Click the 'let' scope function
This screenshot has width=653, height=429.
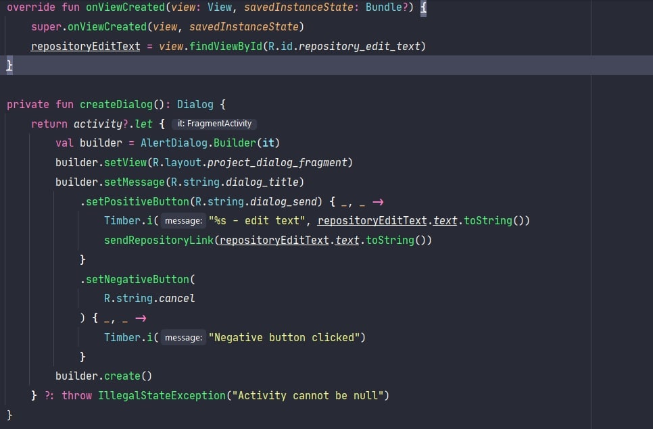tap(144, 124)
